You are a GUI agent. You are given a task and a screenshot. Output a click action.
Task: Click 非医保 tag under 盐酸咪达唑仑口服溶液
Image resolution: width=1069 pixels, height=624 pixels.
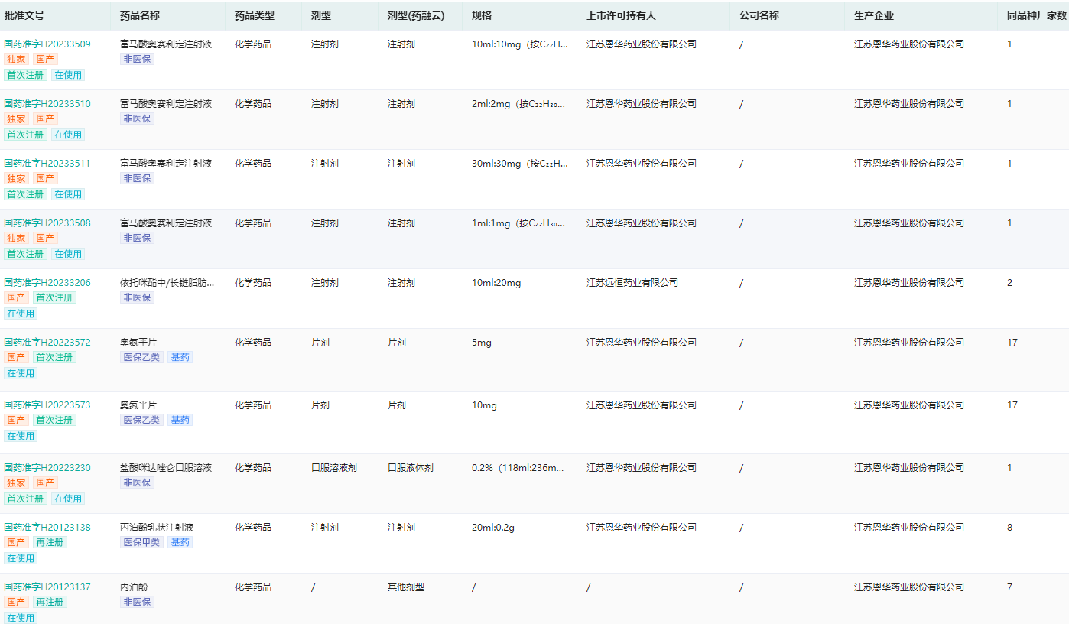click(x=137, y=483)
